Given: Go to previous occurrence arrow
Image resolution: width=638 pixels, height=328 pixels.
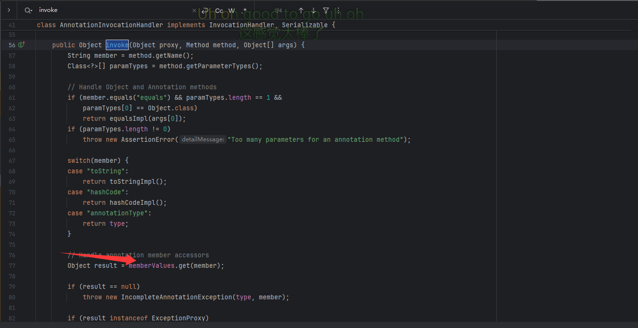Looking at the screenshot, I should (x=301, y=11).
